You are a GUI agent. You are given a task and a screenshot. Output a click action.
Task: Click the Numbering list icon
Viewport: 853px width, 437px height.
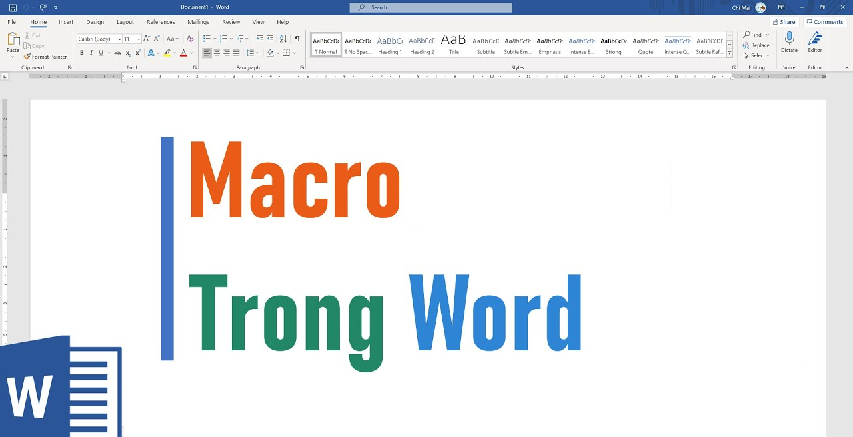click(x=223, y=39)
